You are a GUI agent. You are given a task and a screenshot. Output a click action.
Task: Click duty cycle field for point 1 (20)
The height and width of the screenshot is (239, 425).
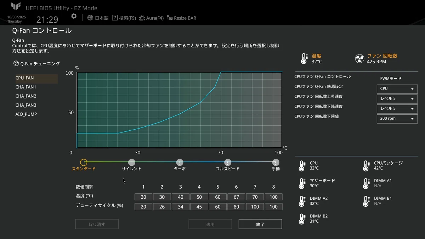click(143, 207)
